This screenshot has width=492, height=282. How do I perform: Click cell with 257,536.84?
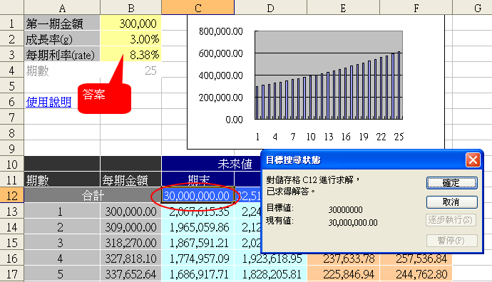tap(416, 259)
